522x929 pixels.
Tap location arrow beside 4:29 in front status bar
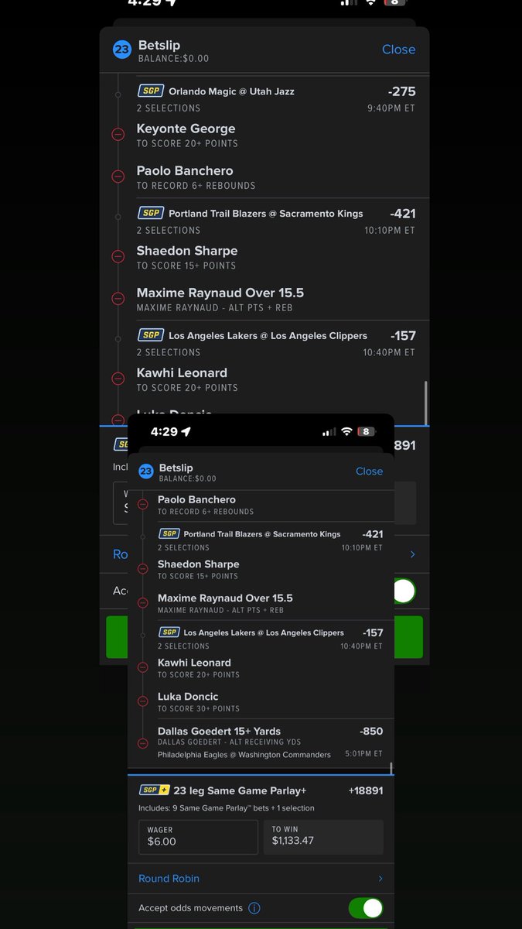185,431
